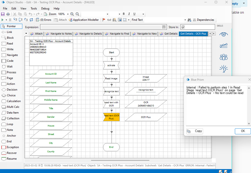Image resolution: width=251 pixels, height=173 pixels.
Task: Open the page list dropdown left of the Attach tab
Action: (x=26, y=34)
